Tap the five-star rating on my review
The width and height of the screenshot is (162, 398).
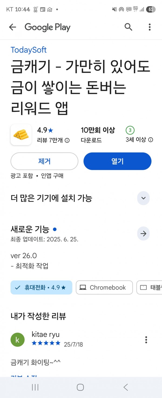coord(46,343)
